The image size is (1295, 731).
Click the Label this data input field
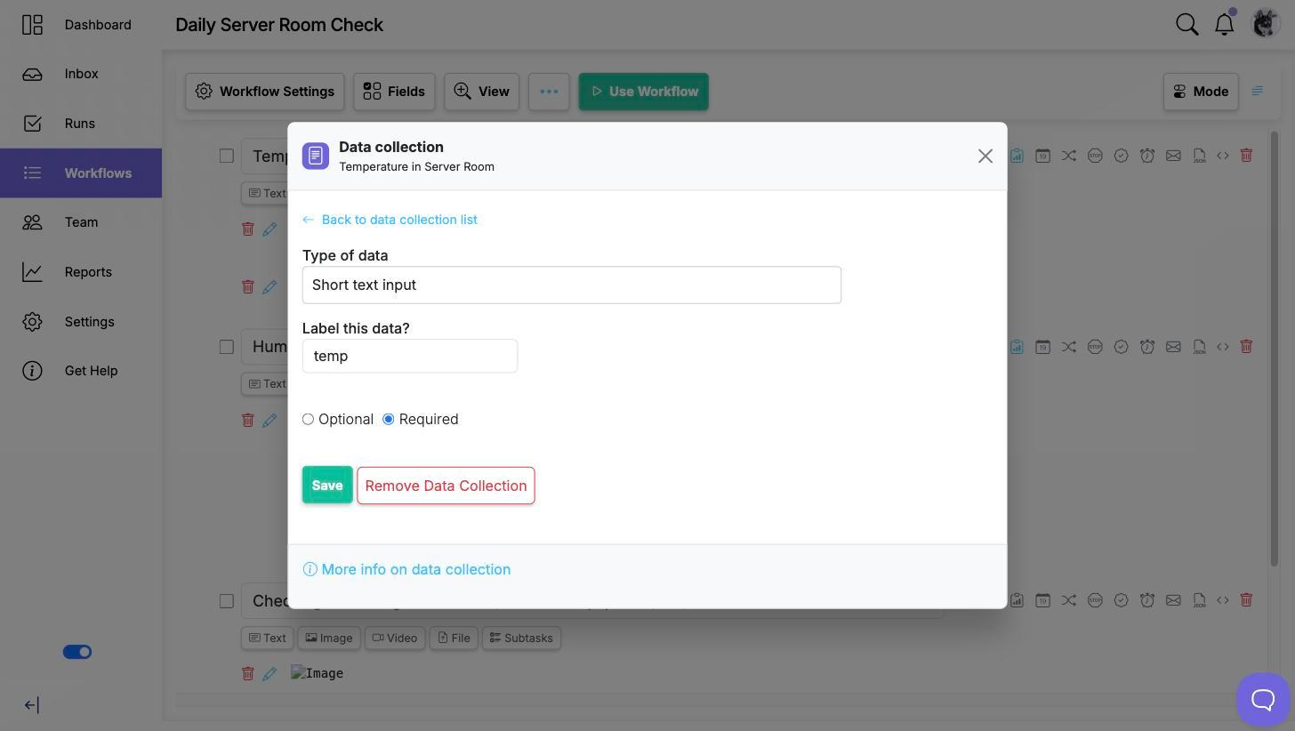tap(410, 356)
